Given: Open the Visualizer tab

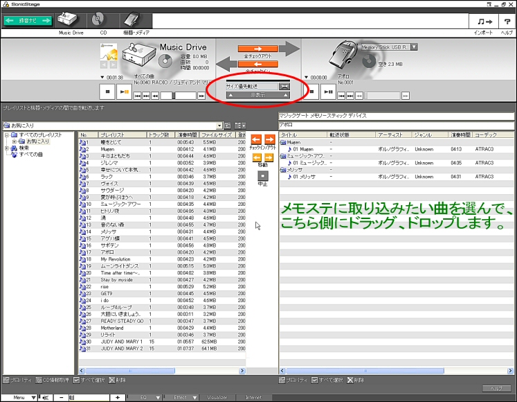Looking at the screenshot, I should 217,397.
